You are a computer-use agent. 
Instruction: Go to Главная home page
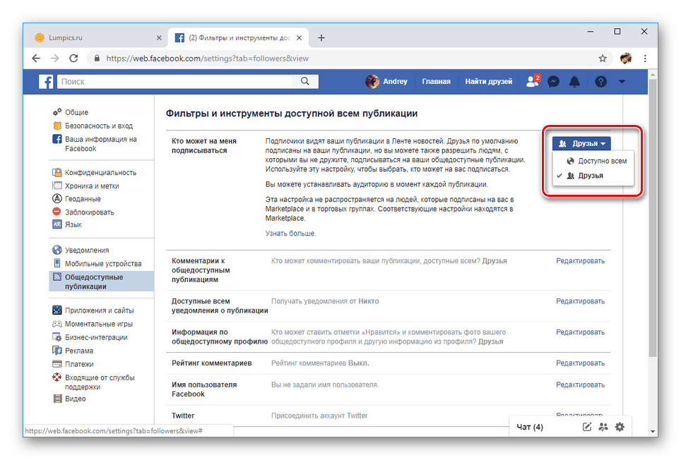[436, 81]
